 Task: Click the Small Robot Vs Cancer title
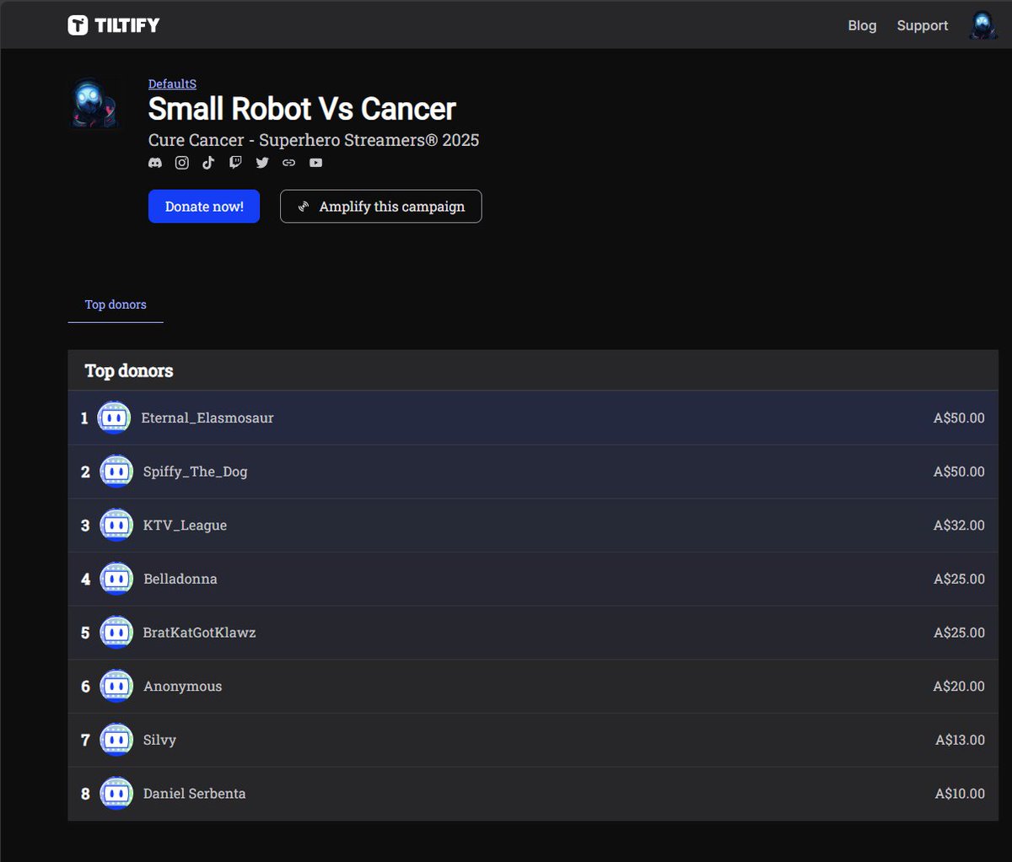pos(302,109)
